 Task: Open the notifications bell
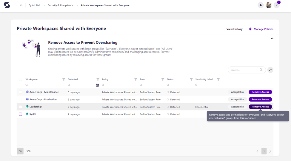tap(261, 5)
